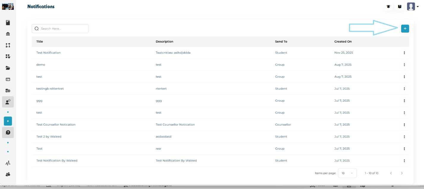
Task: Expand the user profile avatar dropdown
Action: tap(413, 7)
